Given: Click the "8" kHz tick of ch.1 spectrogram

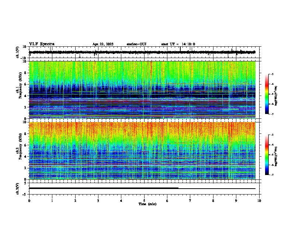Looking at the screenshot, I should (x=26, y=73).
